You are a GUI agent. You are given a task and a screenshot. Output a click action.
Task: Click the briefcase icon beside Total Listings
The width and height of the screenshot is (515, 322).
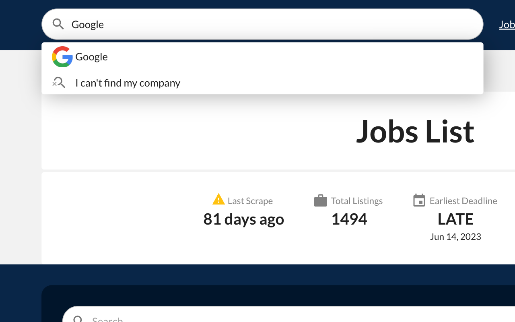320,200
